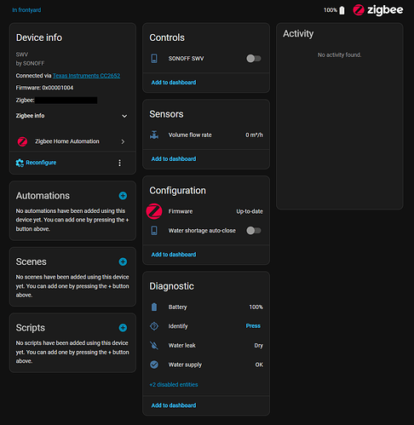
Task: Click the battery icon in Diagnostic
Action: coord(154,307)
